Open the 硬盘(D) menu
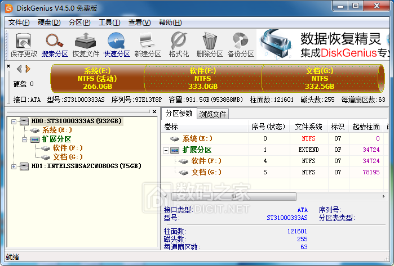 (x=49, y=22)
